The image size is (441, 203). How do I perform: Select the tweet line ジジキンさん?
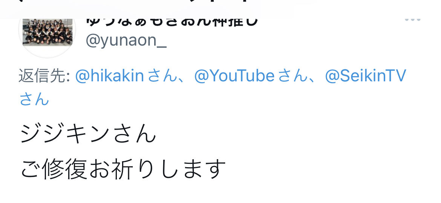[88, 134]
